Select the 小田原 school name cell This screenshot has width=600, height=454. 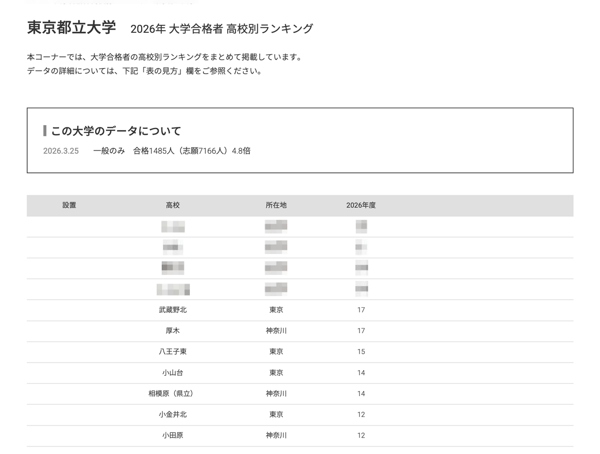(173, 435)
